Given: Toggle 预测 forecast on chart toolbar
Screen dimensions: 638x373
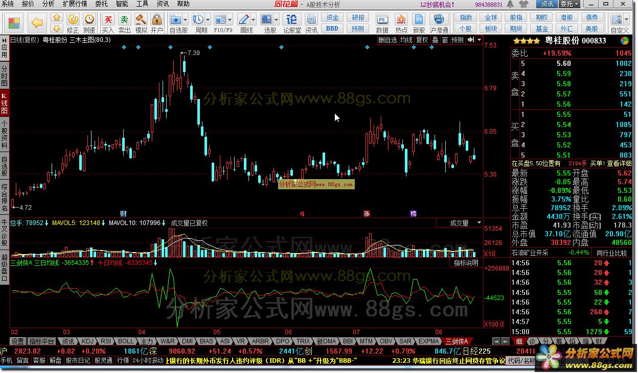Looking at the screenshot, I should (457, 40).
